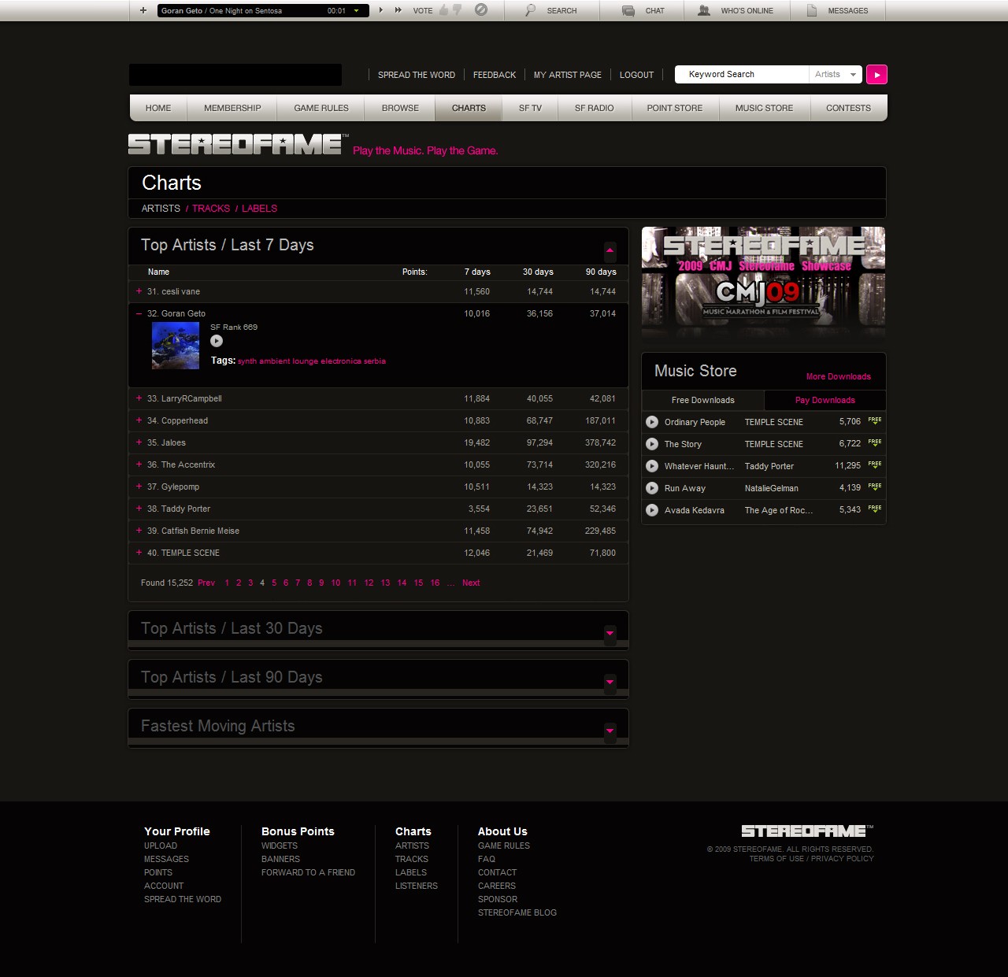Screen dimensions: 1008x977
Task: Select the Free Downloads tab
Action: 703,400
